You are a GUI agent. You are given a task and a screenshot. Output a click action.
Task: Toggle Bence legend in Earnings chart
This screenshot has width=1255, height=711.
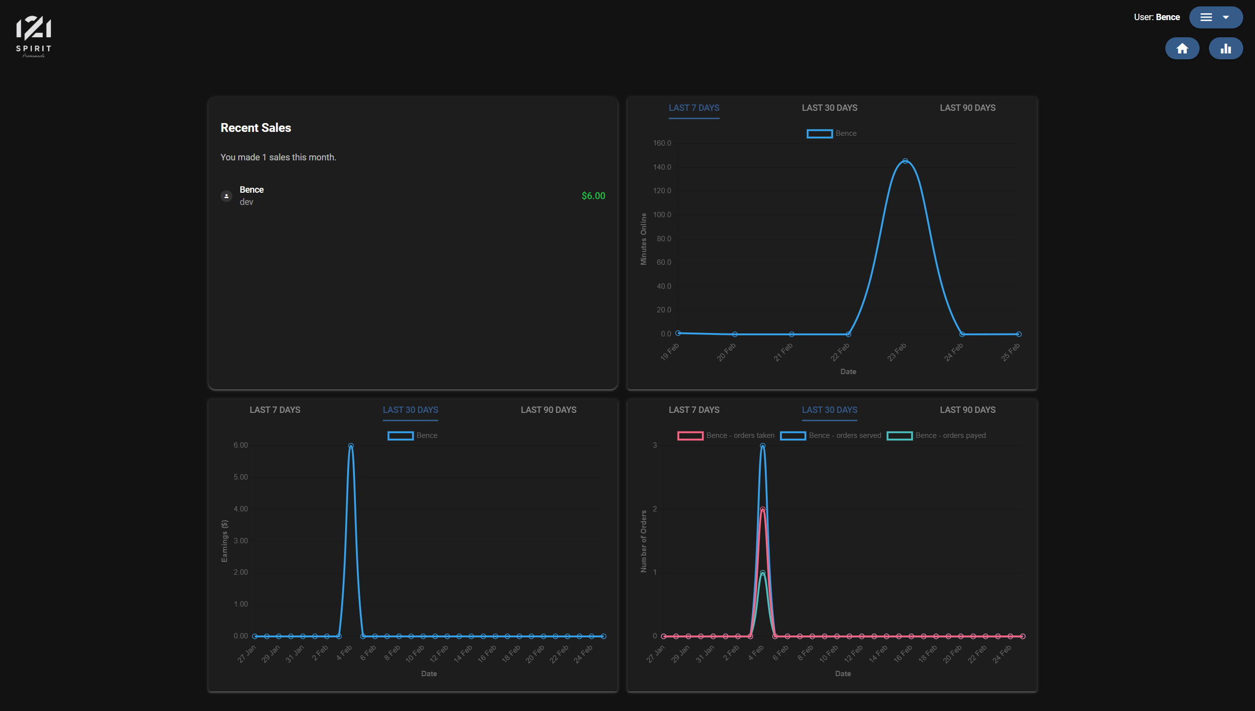[x=413, y=435]
